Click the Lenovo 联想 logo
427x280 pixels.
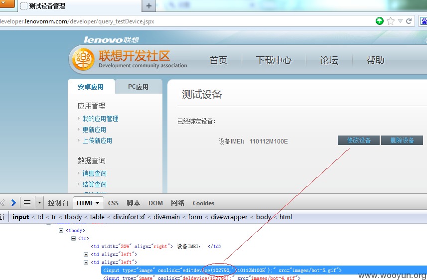[111, 40]
